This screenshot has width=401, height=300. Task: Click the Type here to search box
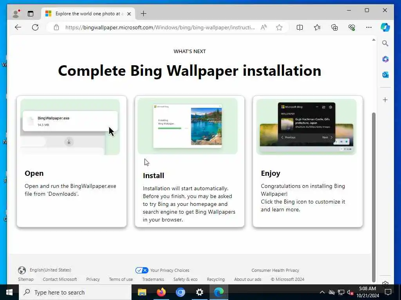[x=75, y=292]
